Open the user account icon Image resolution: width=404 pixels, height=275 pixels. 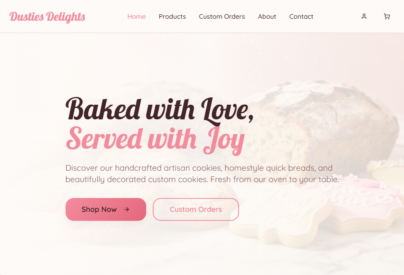coord(364,16)
